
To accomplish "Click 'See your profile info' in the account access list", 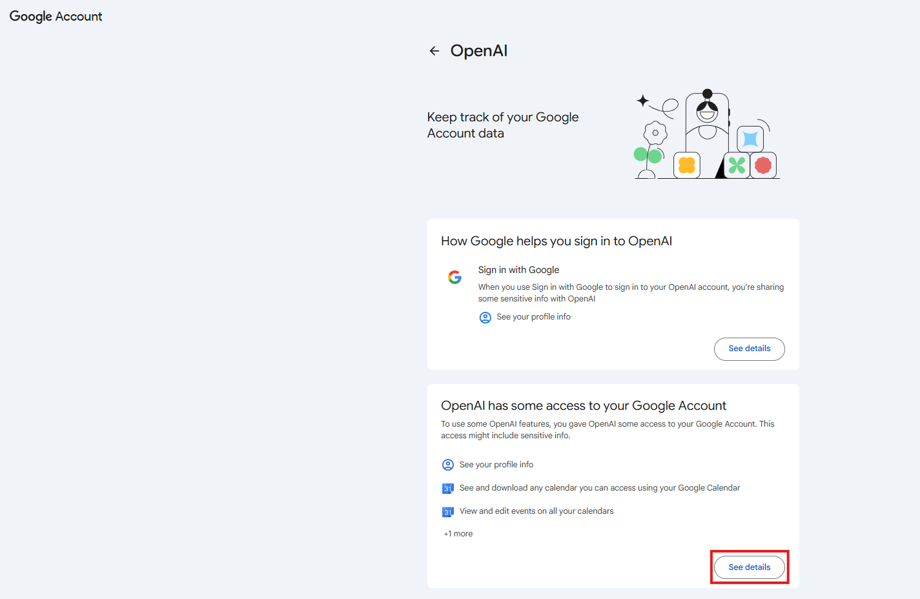I will 496,465.
